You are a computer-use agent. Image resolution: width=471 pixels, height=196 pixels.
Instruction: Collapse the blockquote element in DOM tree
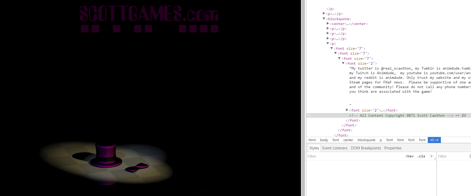(x=324, y=19)
